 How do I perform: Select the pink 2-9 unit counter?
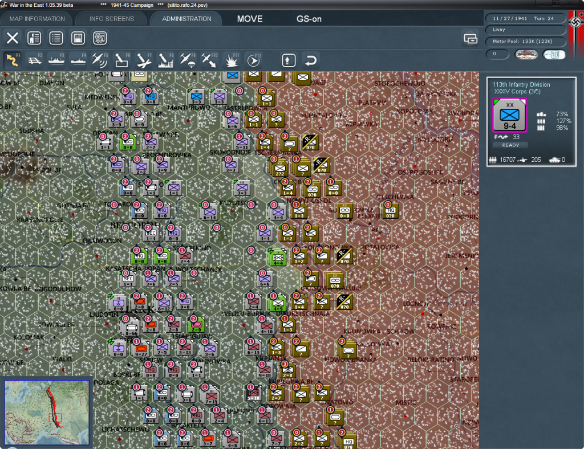tap(197, 325)
